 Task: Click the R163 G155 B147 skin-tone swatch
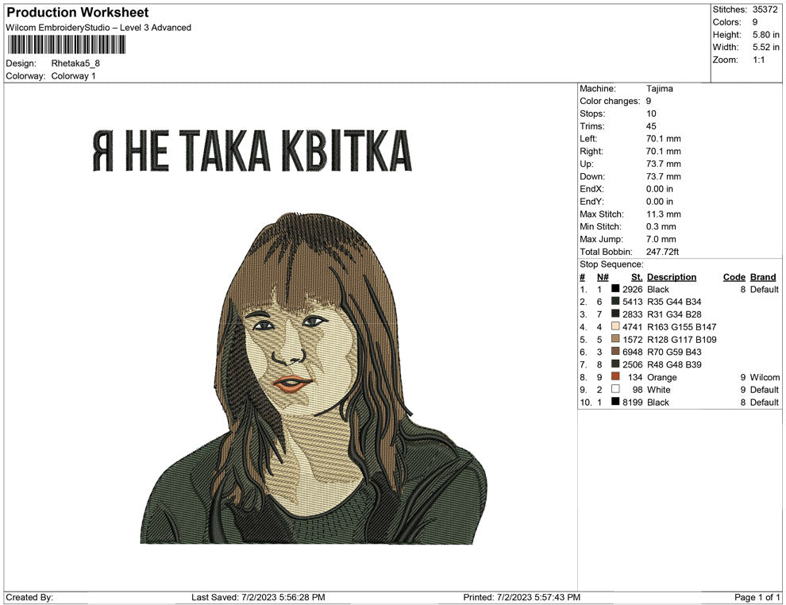click(x=615, y=327)
